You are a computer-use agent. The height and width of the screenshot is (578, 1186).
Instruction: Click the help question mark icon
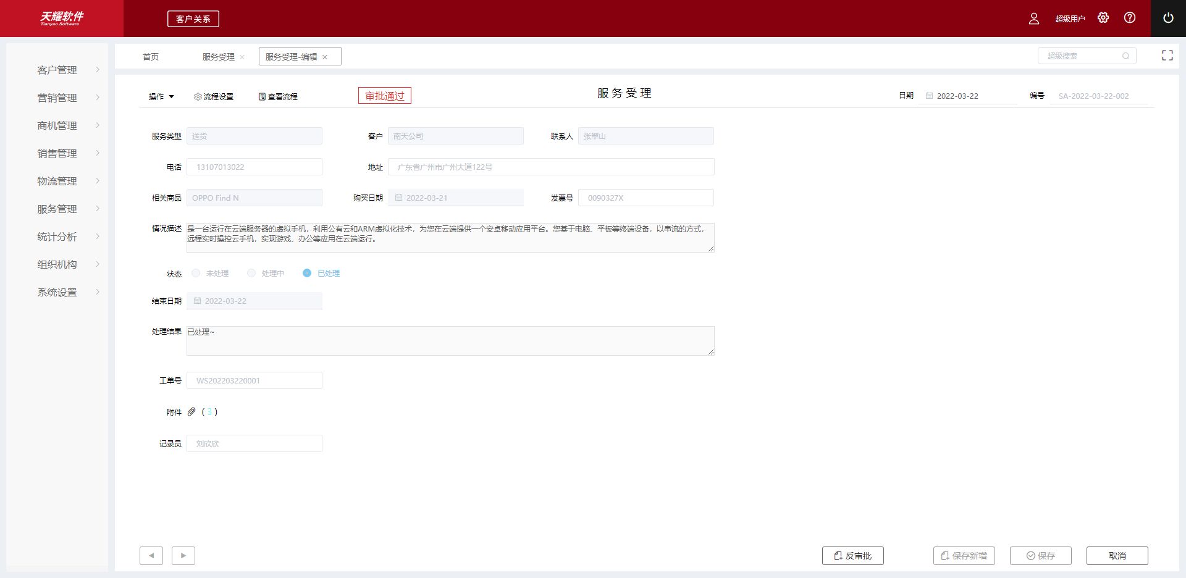pyautogui.click(x=1130, y=18)
